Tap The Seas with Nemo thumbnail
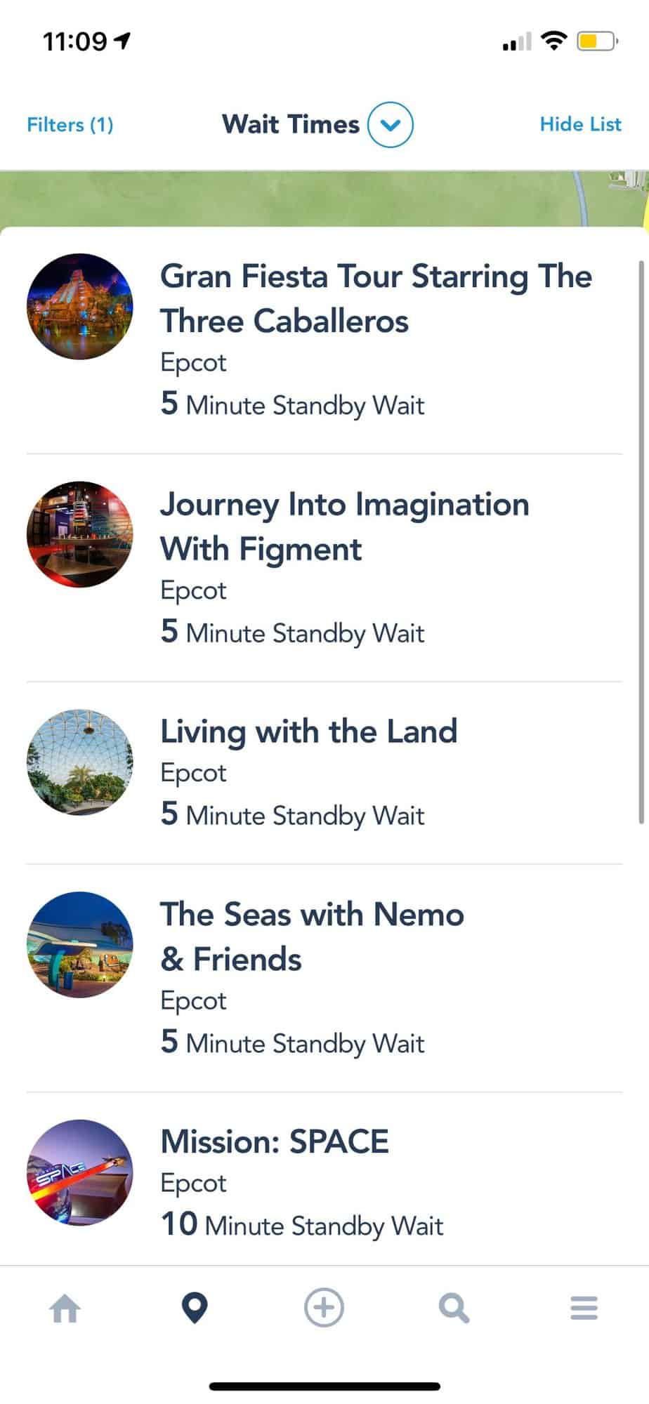The height and width of the screenshot is (1404, 649). [80, 944]
